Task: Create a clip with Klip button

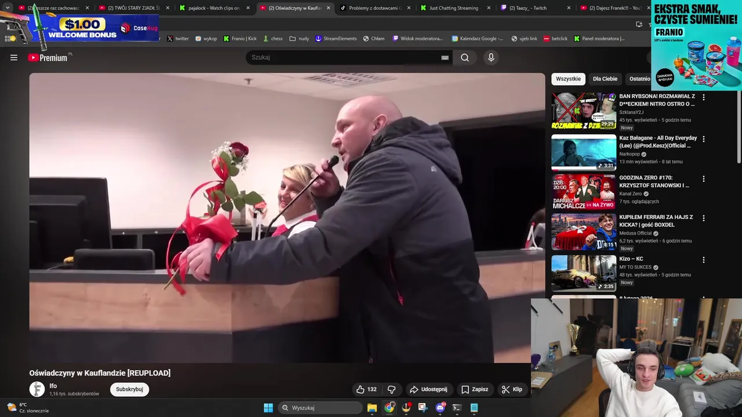Action: click(x=512, y=389)
